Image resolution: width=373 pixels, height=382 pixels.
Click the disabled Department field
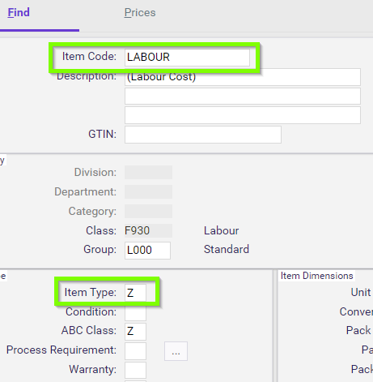point(148,191)
